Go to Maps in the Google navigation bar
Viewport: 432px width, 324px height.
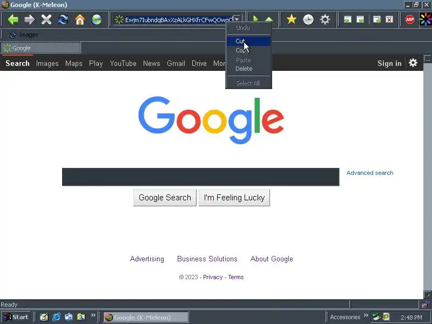point(74,63)
